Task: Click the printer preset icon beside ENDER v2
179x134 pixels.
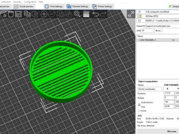Action: (x=140, y=21)
